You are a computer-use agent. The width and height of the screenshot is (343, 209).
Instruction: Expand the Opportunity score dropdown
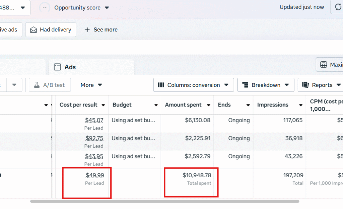107,8
